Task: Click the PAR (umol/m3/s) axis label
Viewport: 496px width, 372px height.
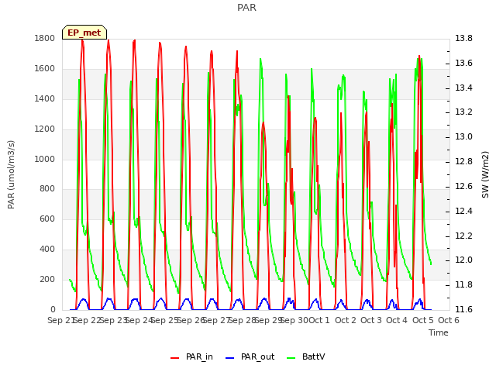Action: tap(11, 174)
